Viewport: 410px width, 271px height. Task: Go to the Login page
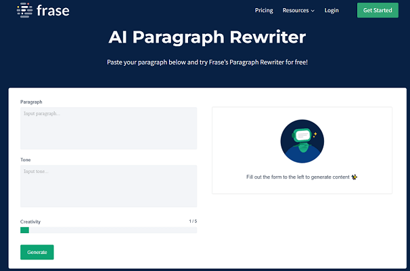point(332,10)
